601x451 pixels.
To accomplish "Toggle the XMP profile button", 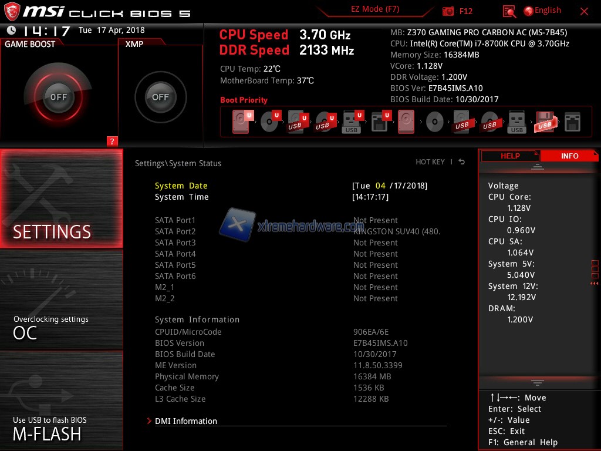I will coord(160,97).
